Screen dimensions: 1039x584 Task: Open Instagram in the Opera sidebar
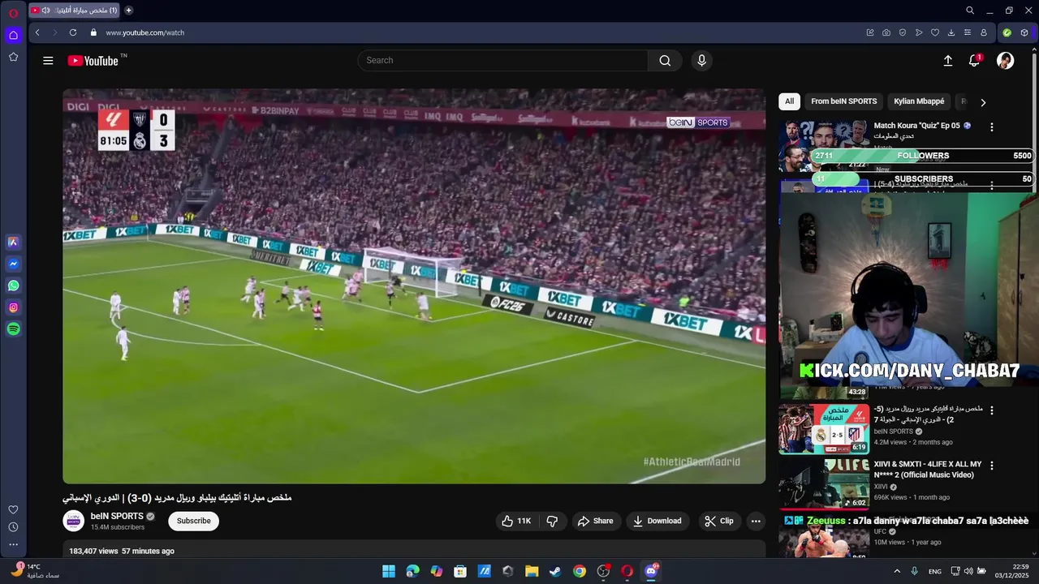[13, 307]
